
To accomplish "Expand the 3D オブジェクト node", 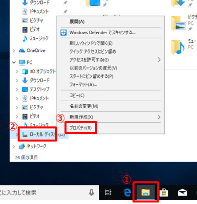I will (17, 72).
